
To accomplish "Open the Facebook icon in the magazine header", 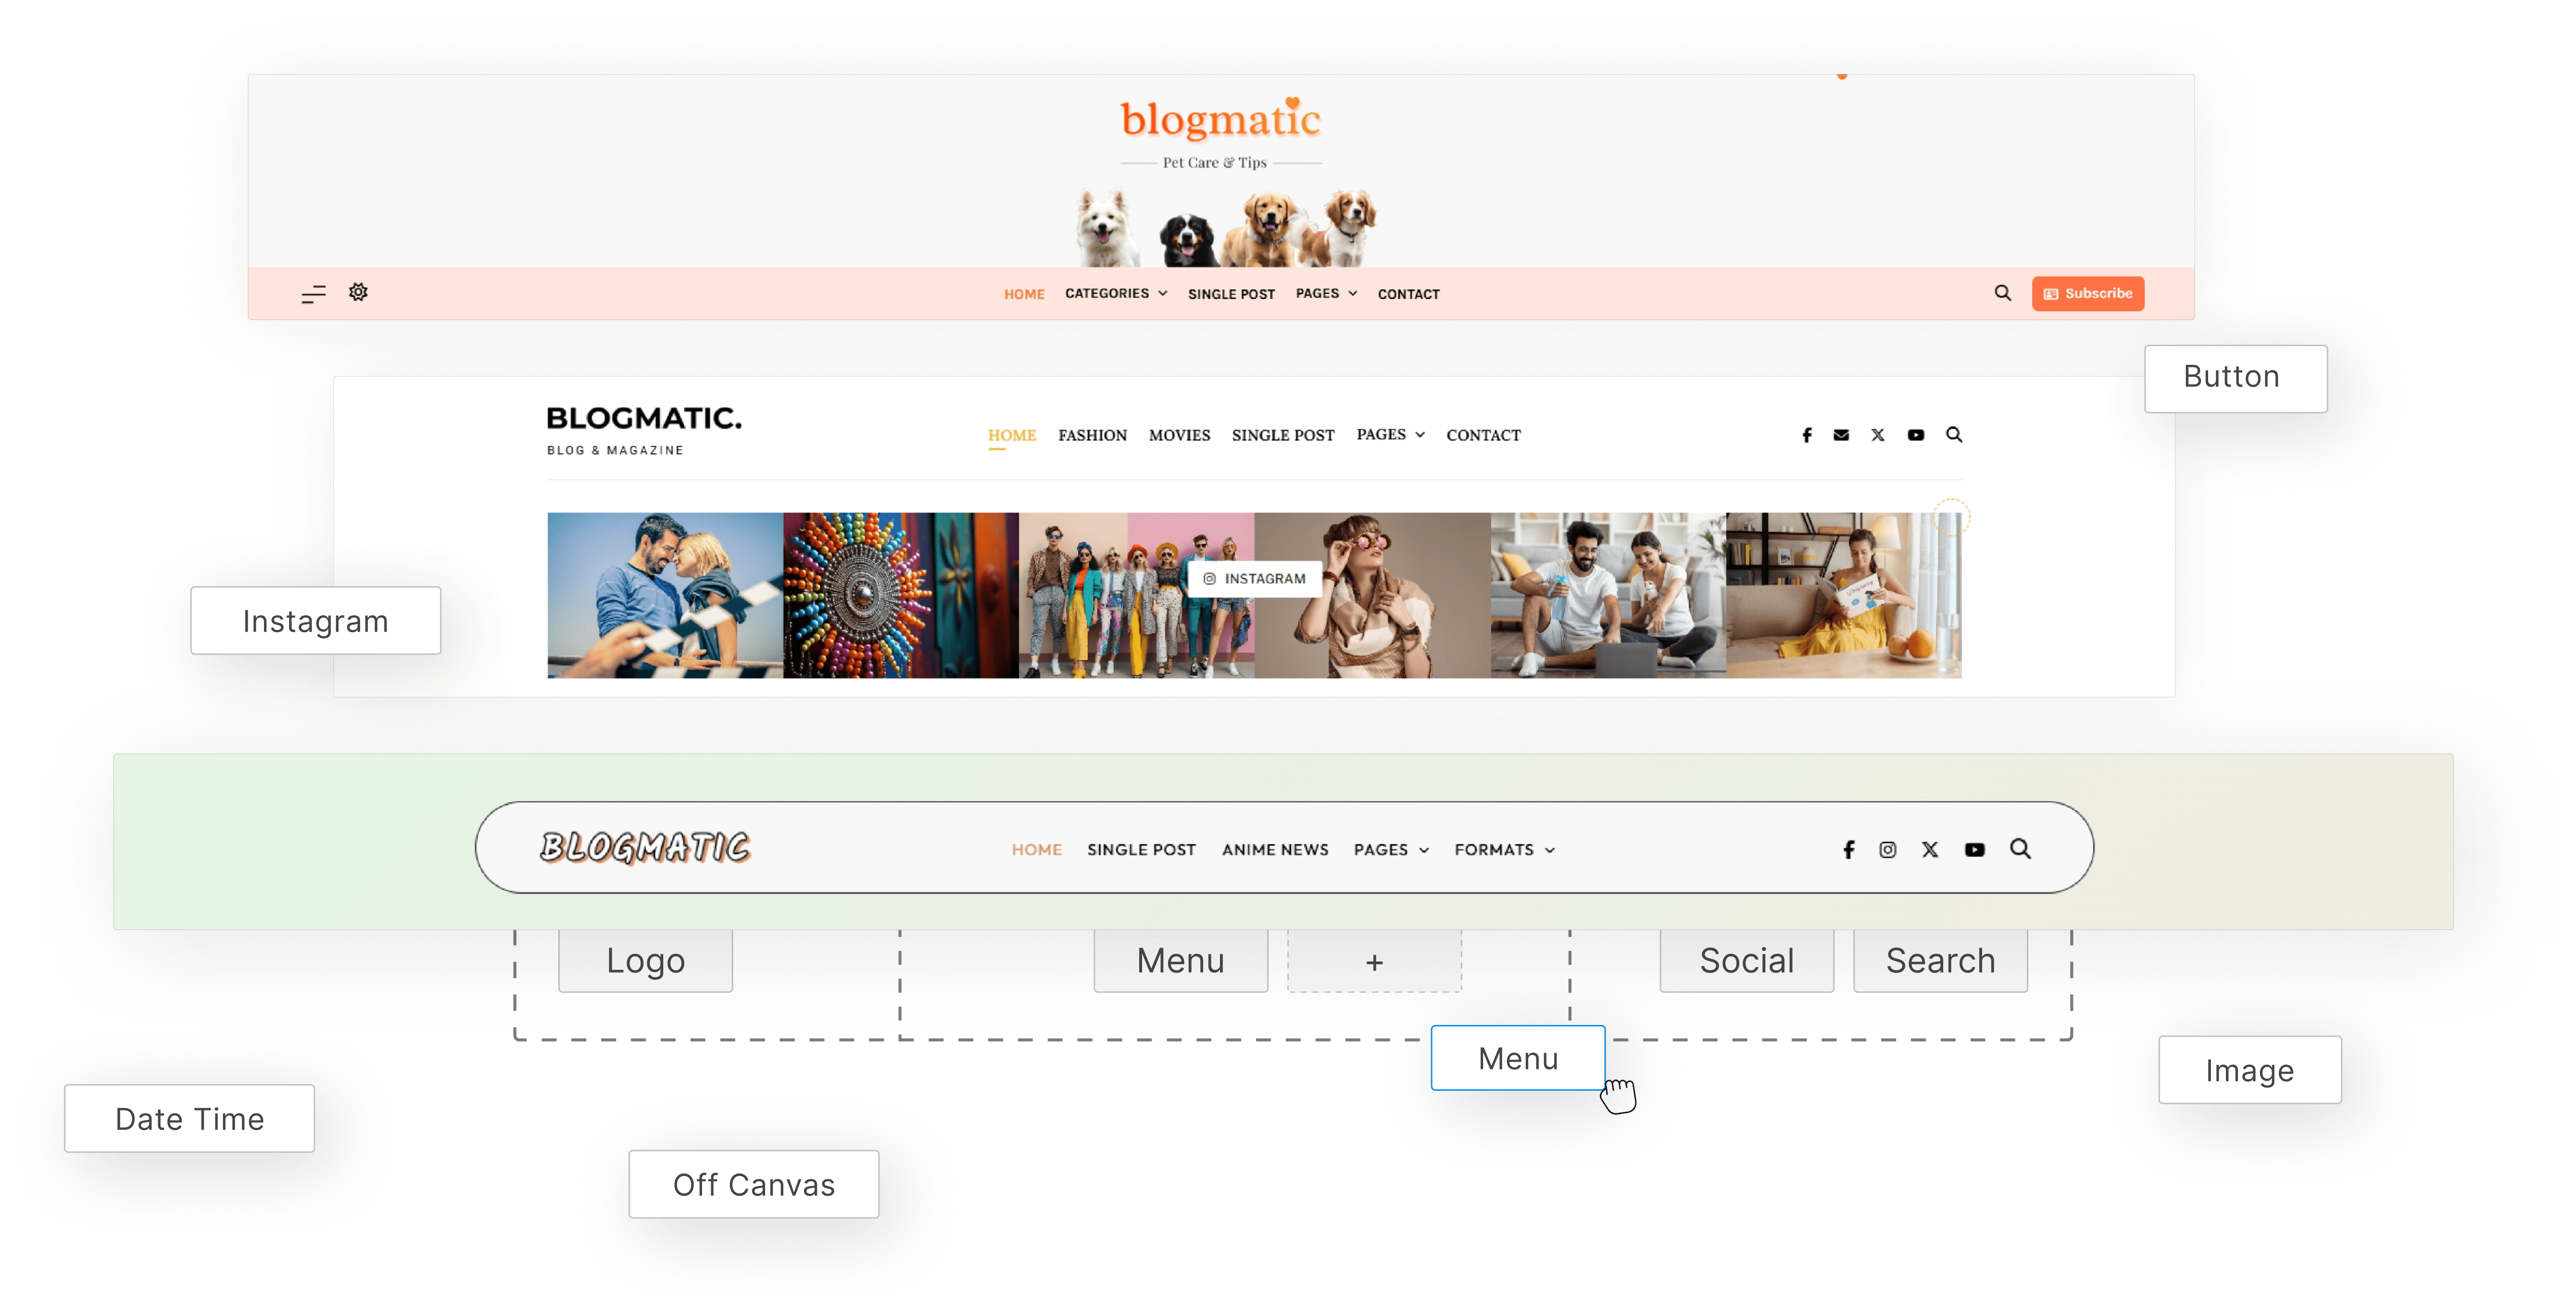I will point(1806,435).
